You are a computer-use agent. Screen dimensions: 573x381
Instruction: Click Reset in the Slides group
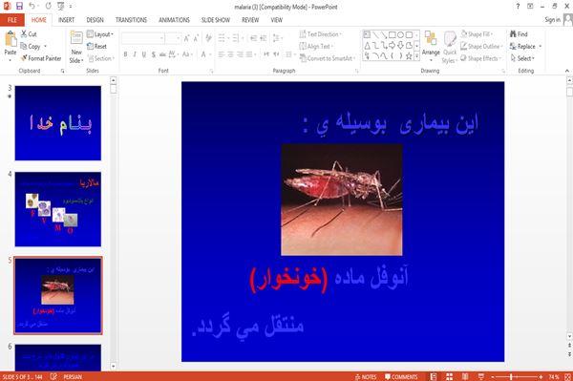(96, 47)
